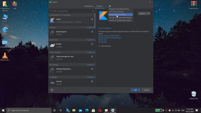
Task: Choose Enable All Downloaded Plugins
Action: (x=121, y=20)
